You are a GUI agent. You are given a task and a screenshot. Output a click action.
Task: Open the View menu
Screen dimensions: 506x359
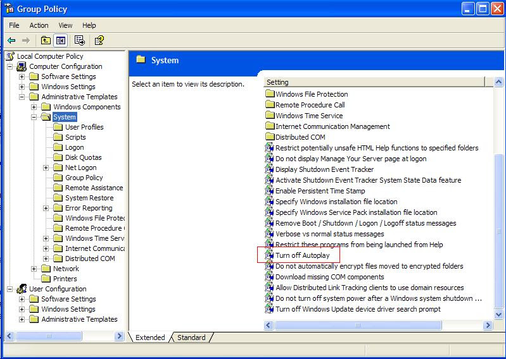pos(65,25)
